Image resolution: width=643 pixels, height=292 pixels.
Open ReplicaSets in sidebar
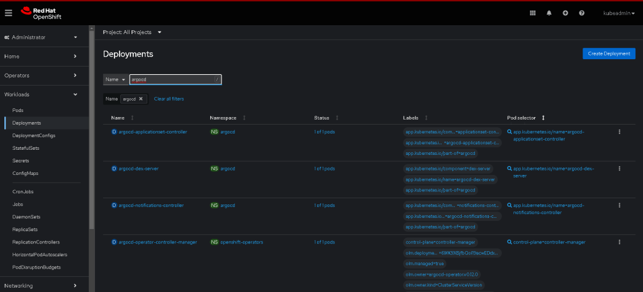click(25, 230)
